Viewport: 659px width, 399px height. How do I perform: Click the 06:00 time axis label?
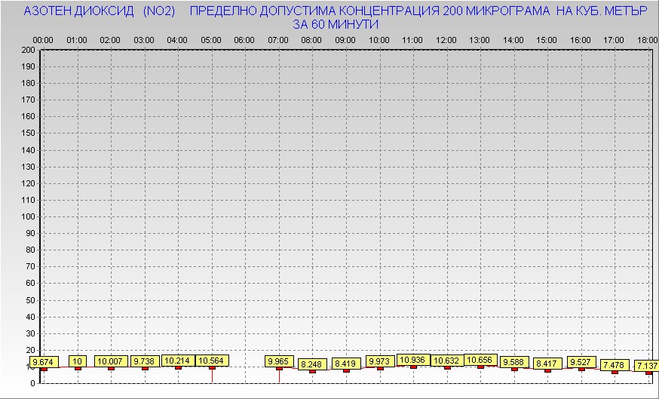(244, 39)
